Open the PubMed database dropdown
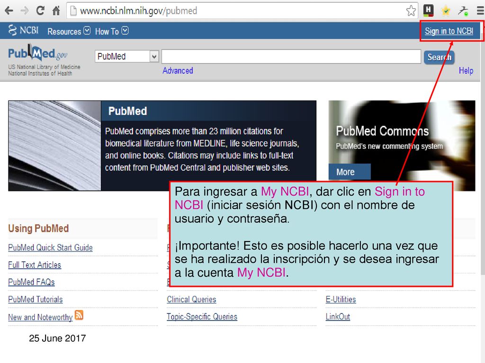The image size is (485, 363). click(127, 57)
